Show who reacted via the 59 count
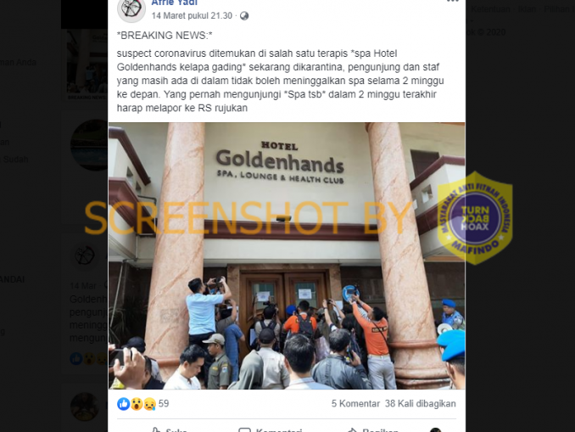 point(164,404)
